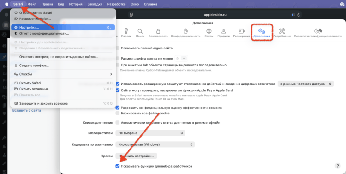Open the Закладки menu

tap(95, 4)
